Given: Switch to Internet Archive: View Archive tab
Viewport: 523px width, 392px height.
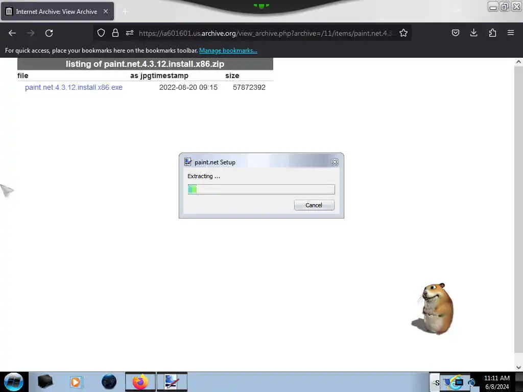Looking at the screenshot, I should (57, 11).
